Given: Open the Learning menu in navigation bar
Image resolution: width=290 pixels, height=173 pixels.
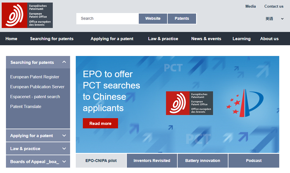Looking at the screenshot, I should coord(241,39).
